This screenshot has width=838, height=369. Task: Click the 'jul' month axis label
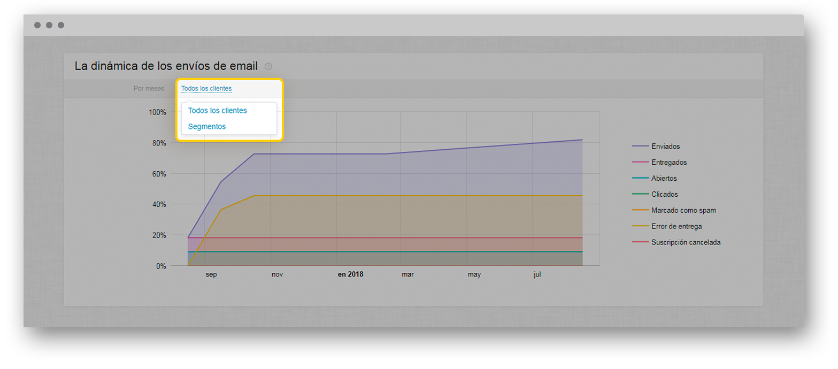537,274
